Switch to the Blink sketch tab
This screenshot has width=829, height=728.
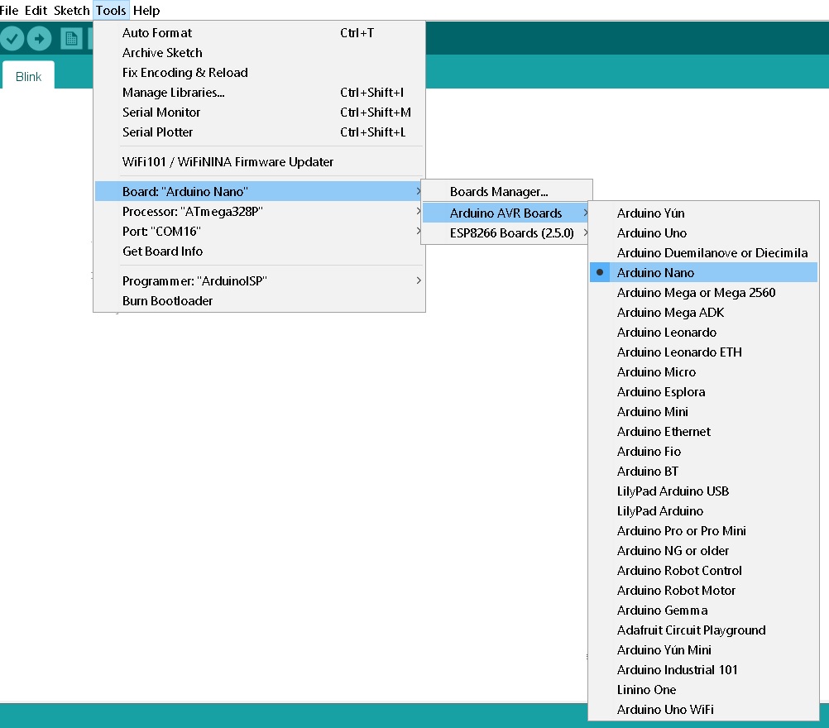coord(29,77)
